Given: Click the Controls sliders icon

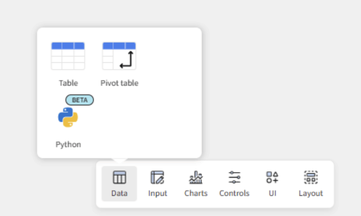Looking at the screenshot, I should tap(234, 177).
